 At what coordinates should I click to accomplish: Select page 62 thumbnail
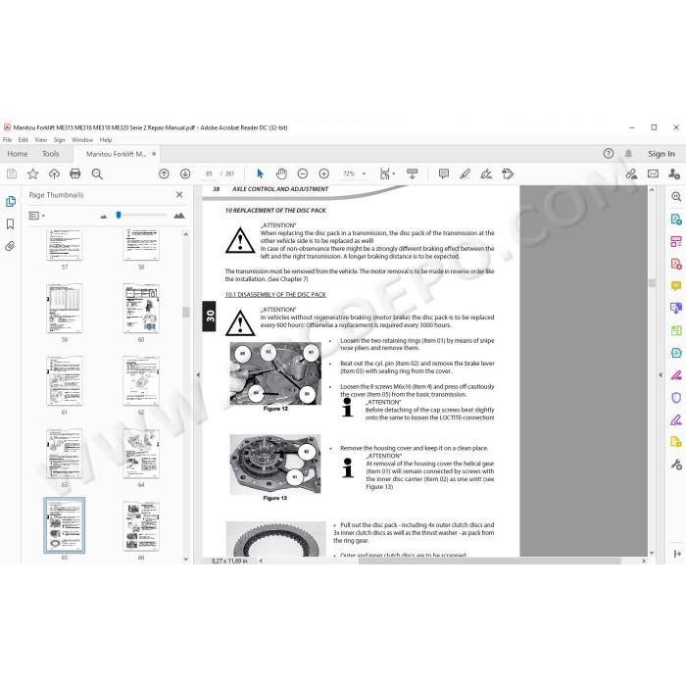pyautogui.click(x=141, y=380)
